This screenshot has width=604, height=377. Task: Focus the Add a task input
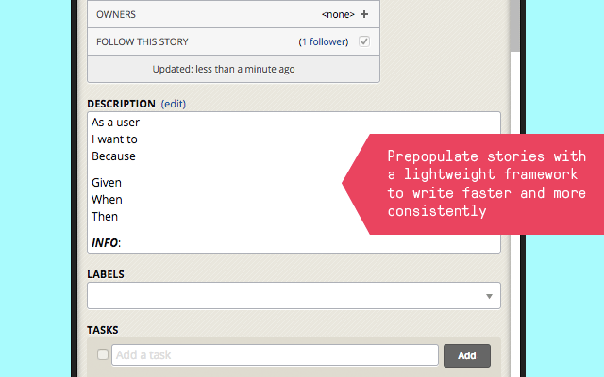tap(275, 355)
